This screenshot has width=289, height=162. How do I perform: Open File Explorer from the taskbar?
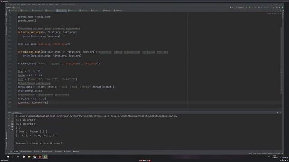pos(29,157)
